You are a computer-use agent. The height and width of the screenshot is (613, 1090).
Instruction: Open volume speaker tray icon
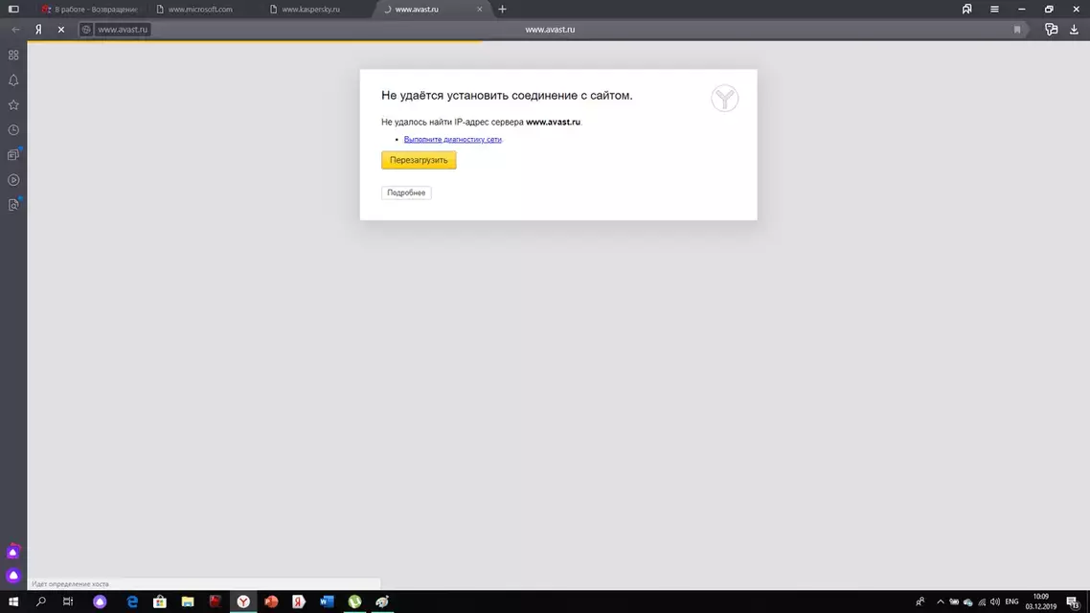(x=995, y=602)
